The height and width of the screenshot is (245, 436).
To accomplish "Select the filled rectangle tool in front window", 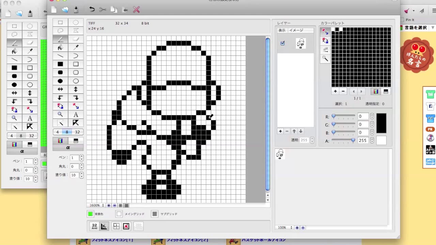I will click(60, 64).
